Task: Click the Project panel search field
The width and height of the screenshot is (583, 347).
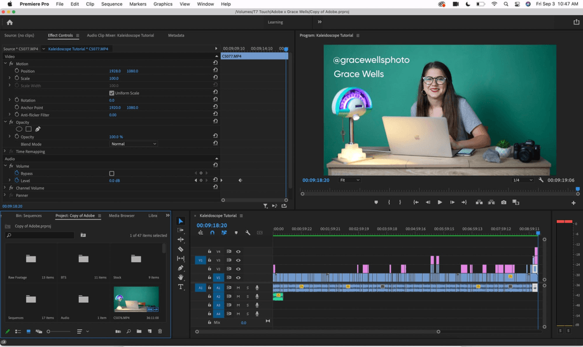Action: pos(39,235)
